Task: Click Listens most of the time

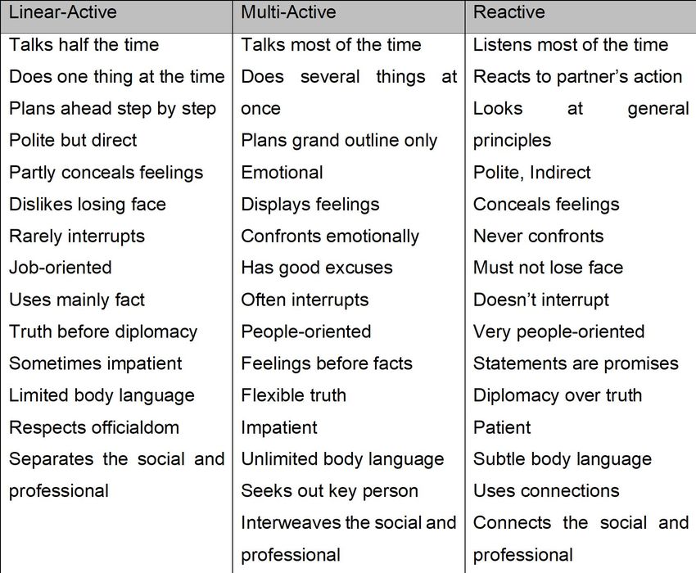Action: point(571,45)
